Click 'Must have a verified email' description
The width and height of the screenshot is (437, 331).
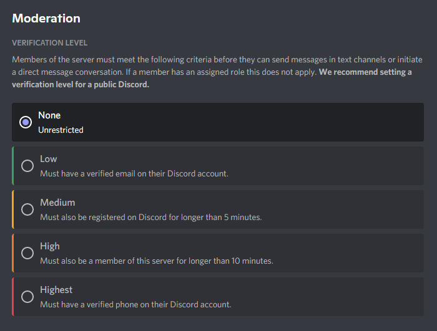pos(134,173)
